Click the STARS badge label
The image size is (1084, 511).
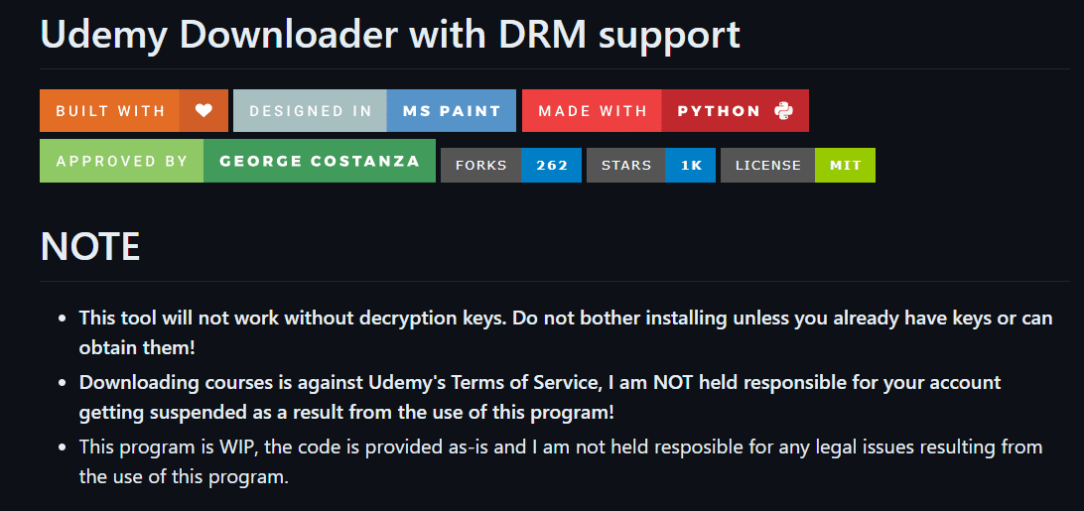coord(626,166)
